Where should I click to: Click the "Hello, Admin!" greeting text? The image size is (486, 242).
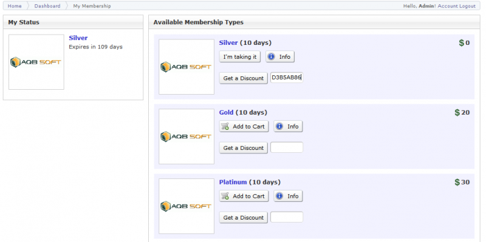coord(420,6)
